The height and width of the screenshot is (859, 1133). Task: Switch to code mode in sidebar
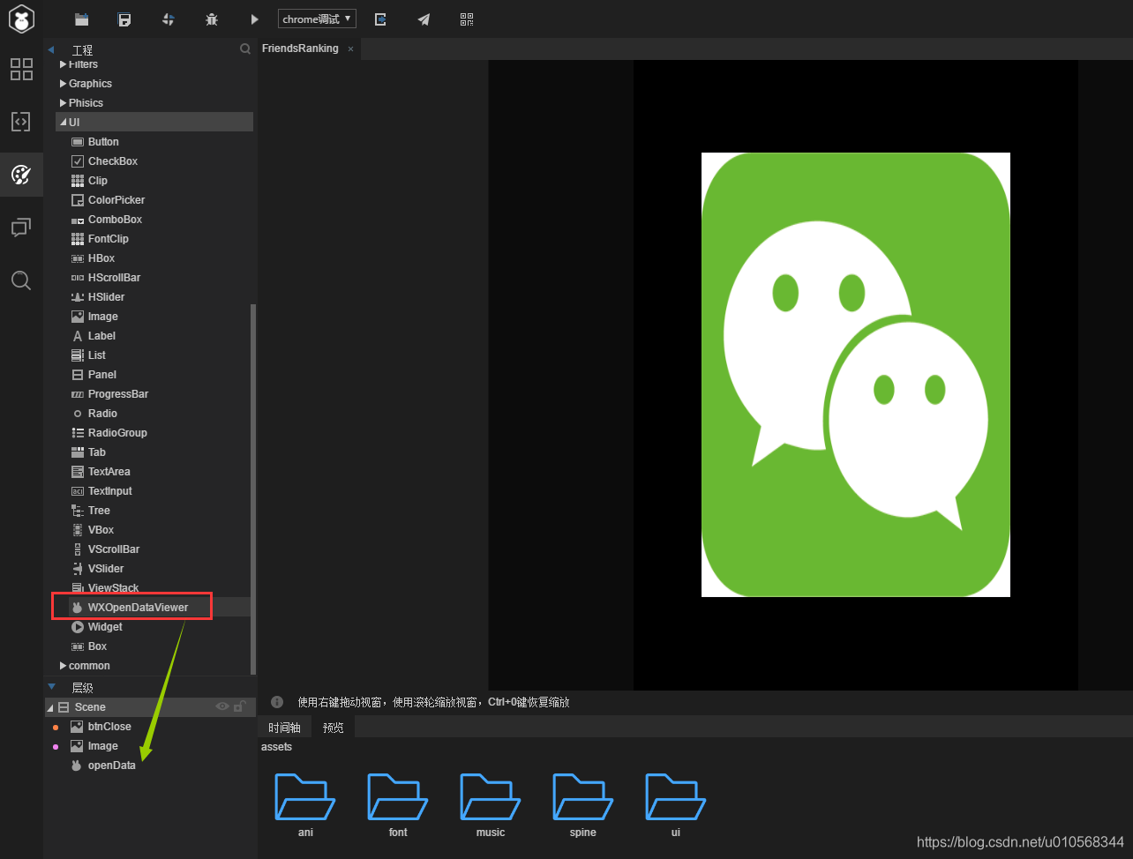click(x=21, y=122)
